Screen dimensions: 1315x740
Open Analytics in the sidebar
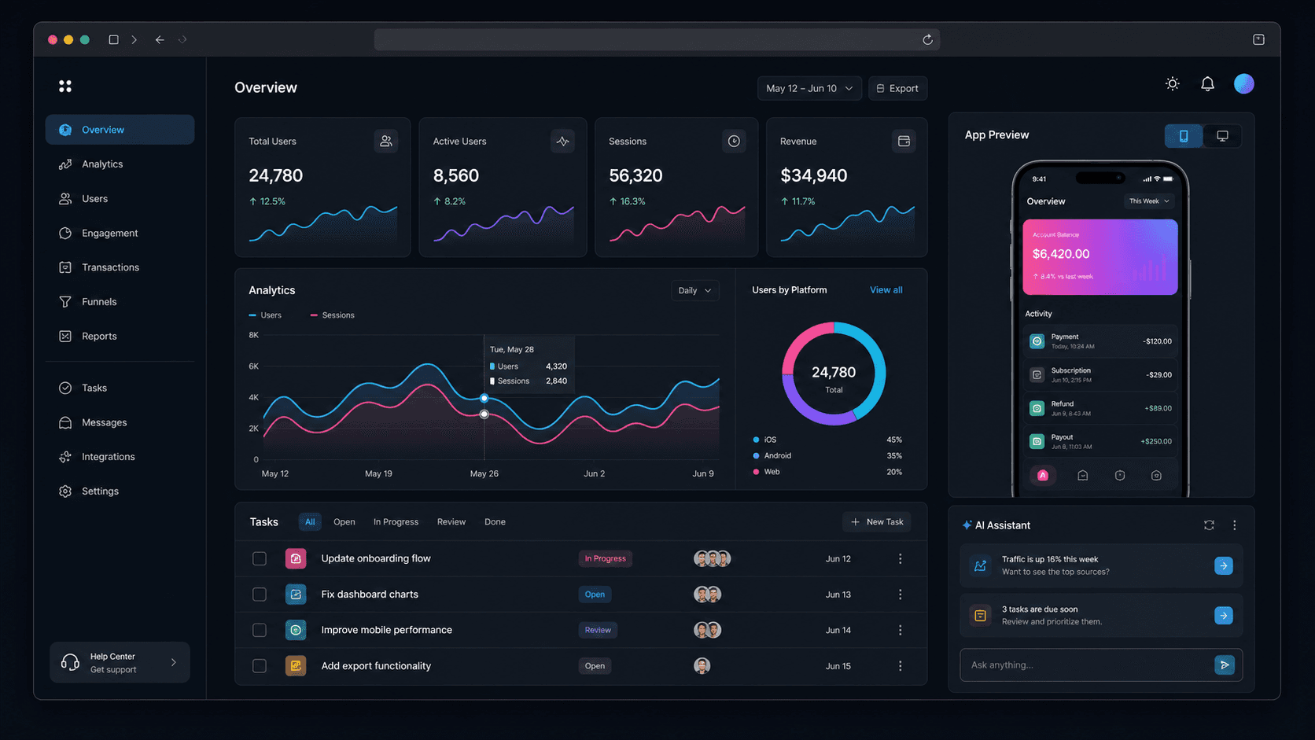[x=120, y=164]
